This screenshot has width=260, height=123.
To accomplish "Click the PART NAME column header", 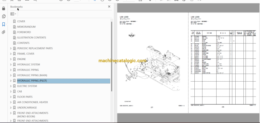I will (210, 33).
